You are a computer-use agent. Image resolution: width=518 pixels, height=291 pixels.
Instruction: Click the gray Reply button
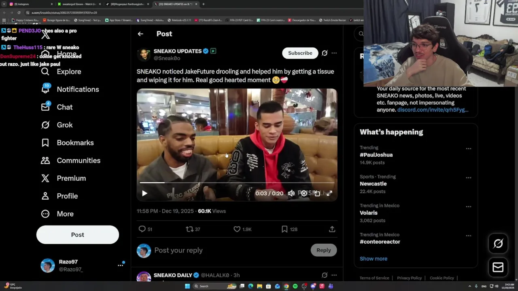pos(324,250)
